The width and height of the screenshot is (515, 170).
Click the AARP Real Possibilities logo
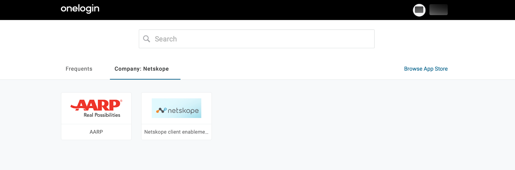point(96,109)
